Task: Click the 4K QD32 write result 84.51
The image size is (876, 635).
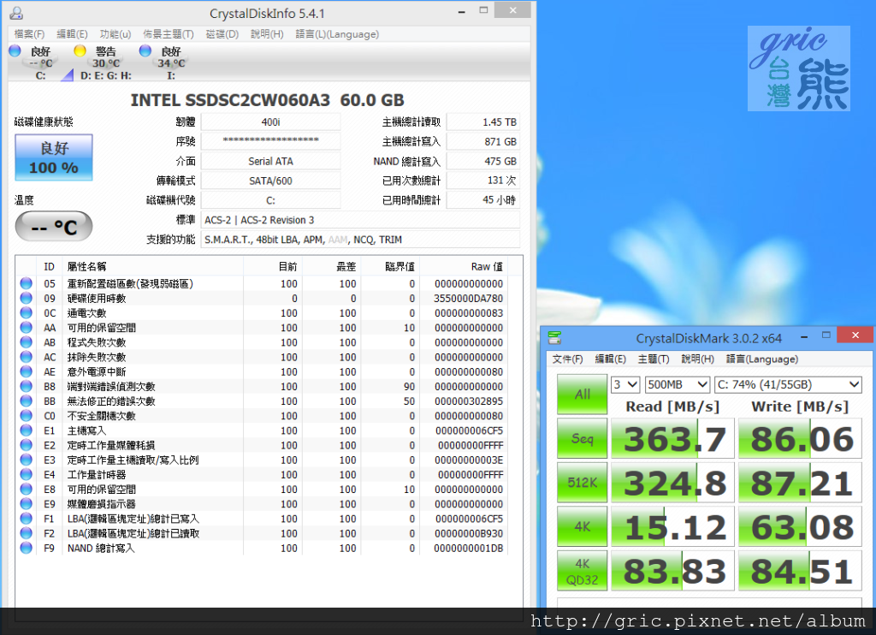Action: coord(800,572)
